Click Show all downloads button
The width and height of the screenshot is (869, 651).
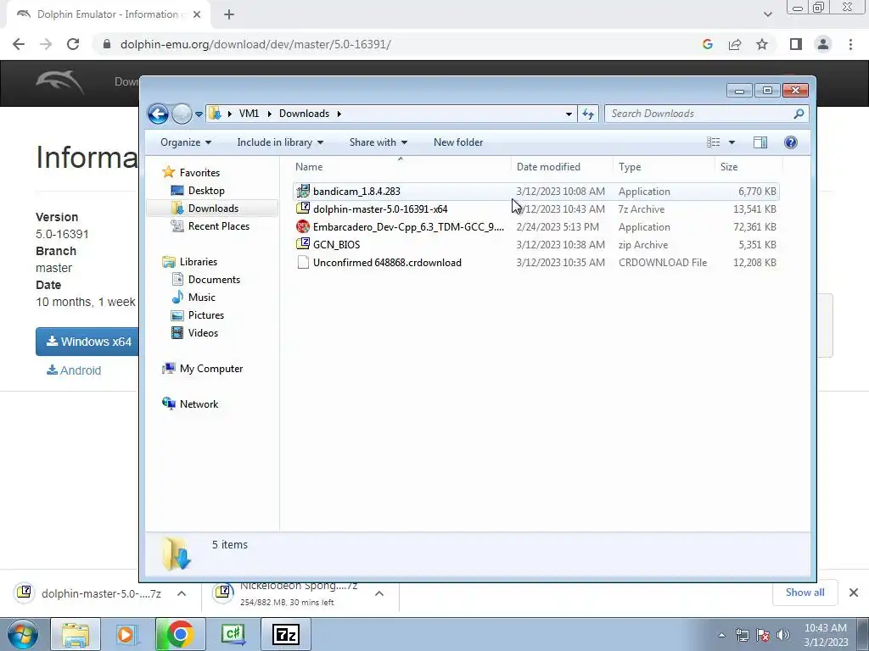point(805,593)
